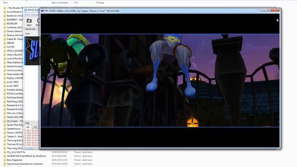The image size is (297, 167).
Task: Select the Весь Задорнов folder
Action: click(14, 160)
